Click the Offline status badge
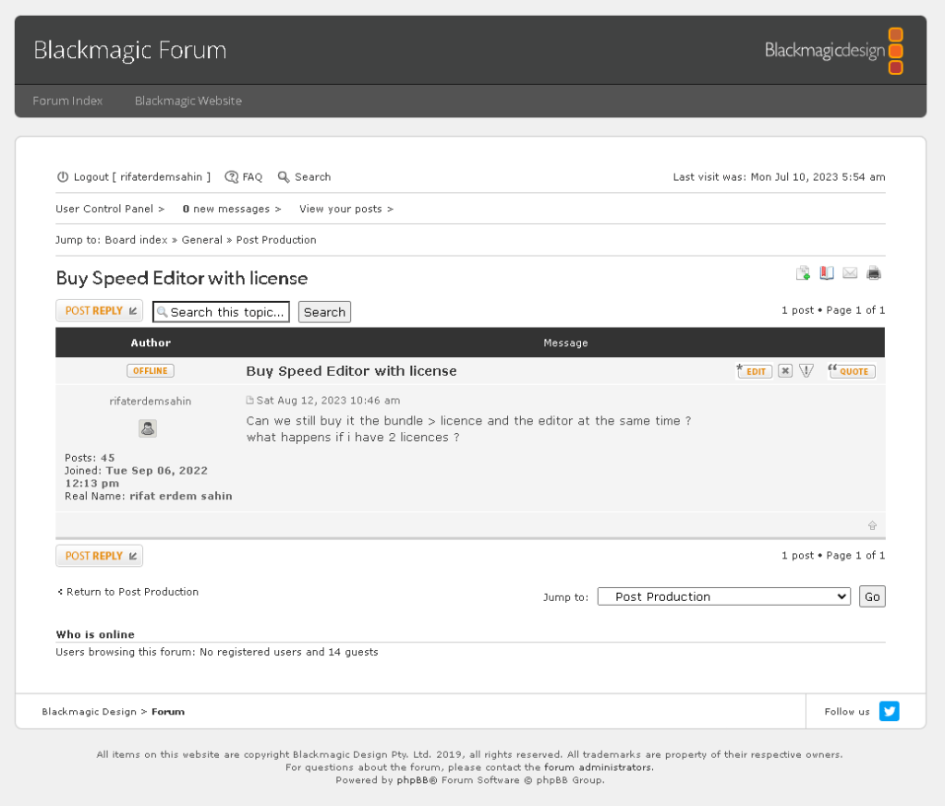Screen dimensions: 945x806 [x=150, y=371]
